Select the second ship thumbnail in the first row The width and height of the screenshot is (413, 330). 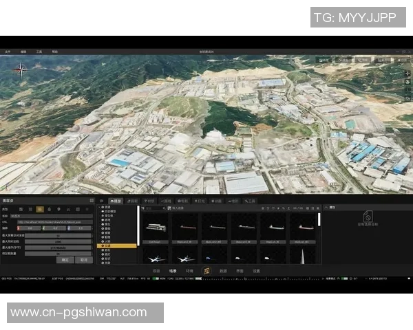pos(185,229)
